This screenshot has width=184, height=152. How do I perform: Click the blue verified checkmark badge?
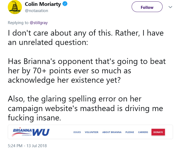tap(65, 4)
